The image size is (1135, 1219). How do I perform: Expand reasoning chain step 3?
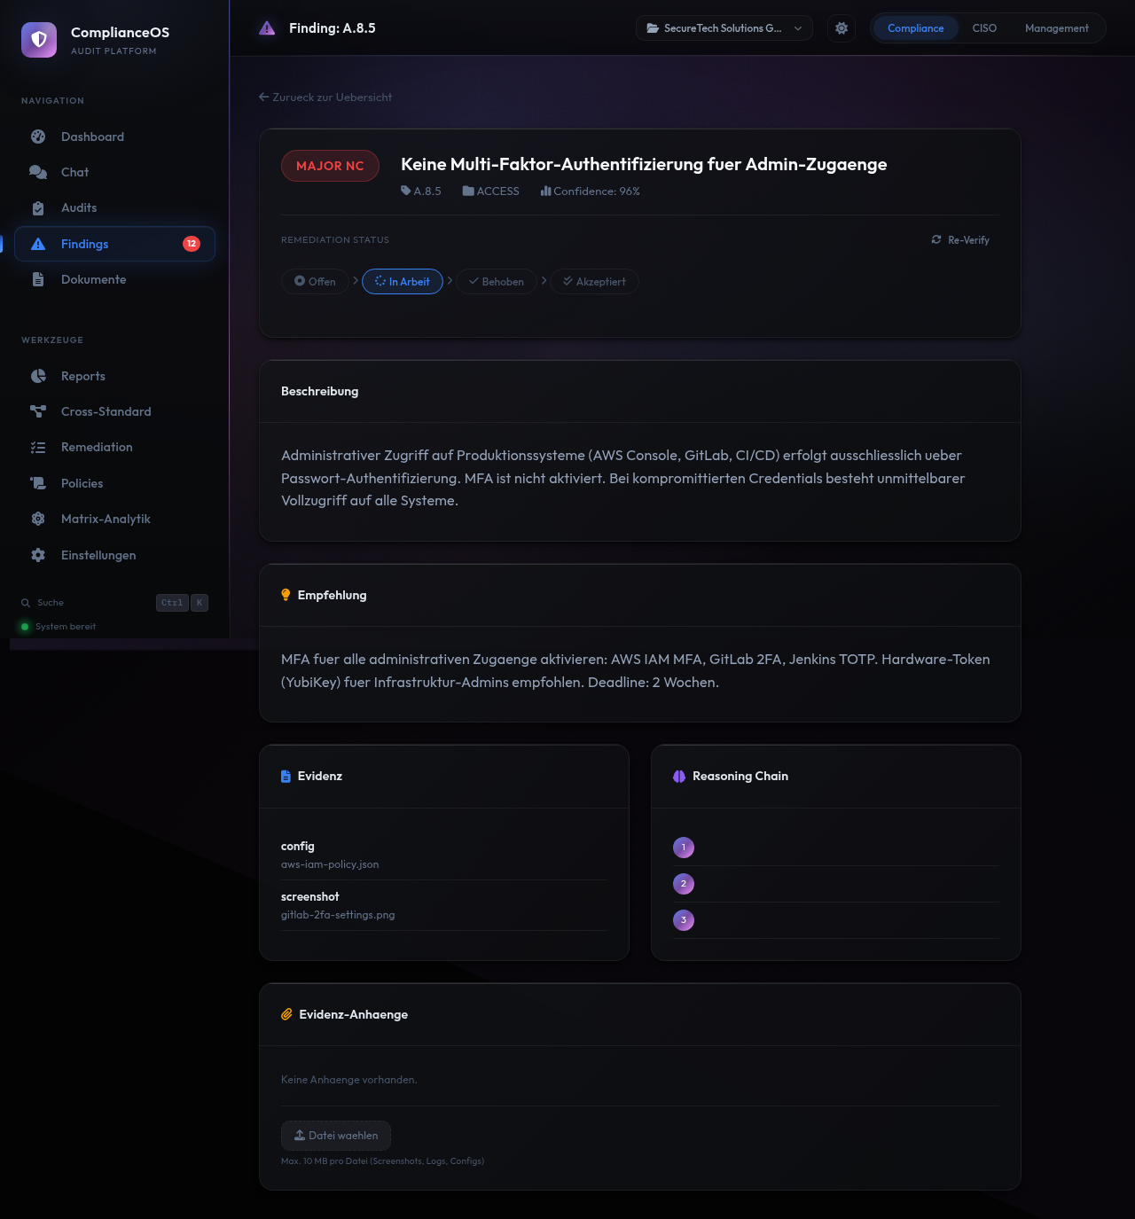[684, 920]
